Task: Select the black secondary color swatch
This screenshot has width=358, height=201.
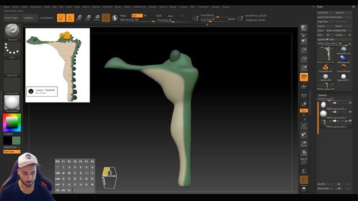Action: click(x=7, y=141)
